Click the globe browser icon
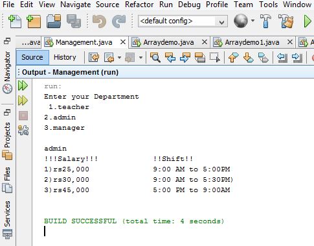This screenshot has height=246, width=314. (241, 21)
